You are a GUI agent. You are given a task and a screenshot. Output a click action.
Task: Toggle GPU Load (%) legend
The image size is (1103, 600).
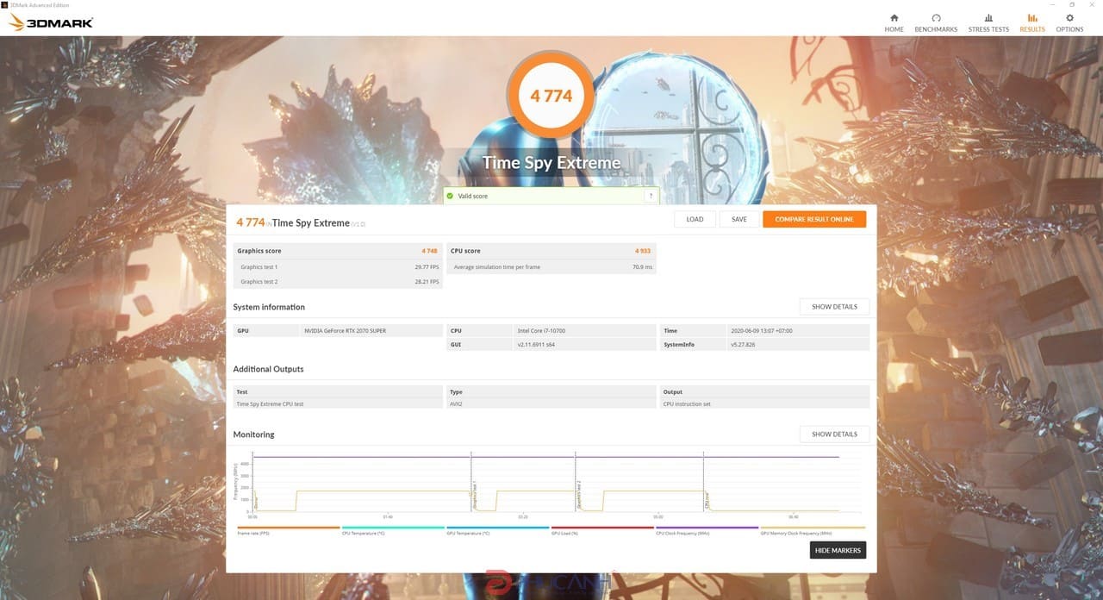[602, 530]
